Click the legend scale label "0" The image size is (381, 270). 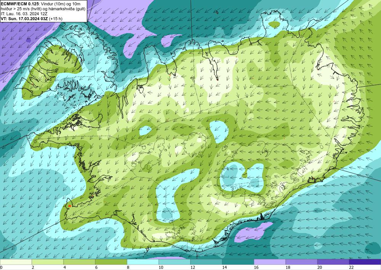(1, 268)
